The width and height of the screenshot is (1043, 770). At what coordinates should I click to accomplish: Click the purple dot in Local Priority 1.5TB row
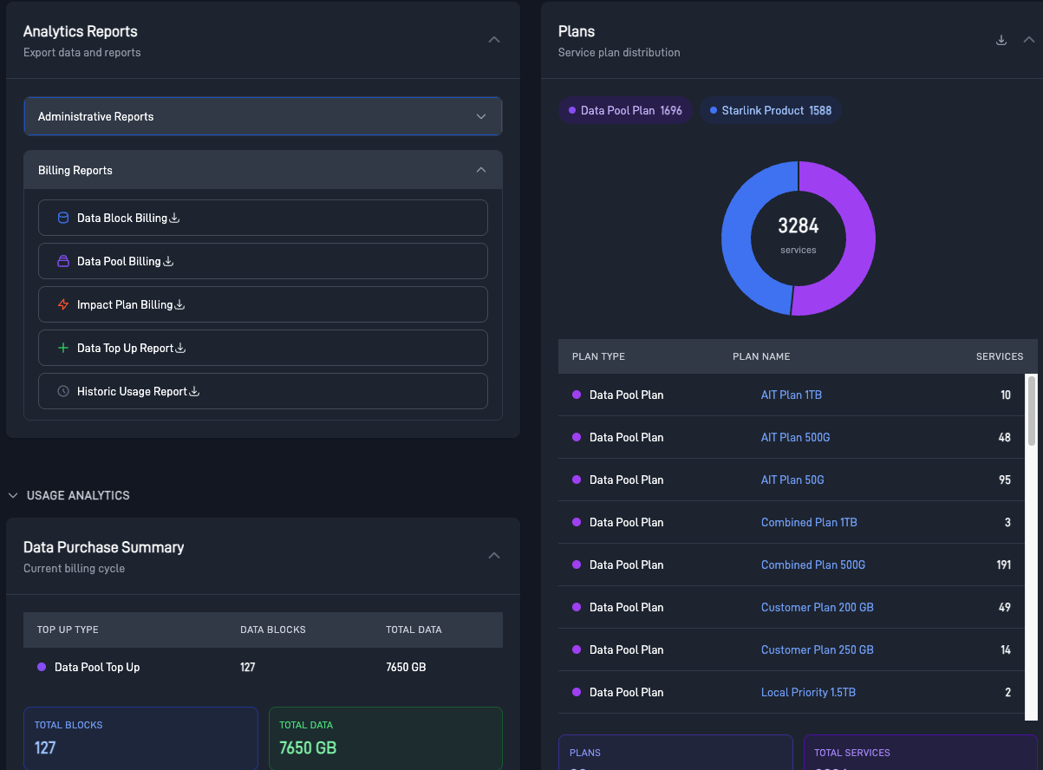pyautogui.click(x=577, y=692)
